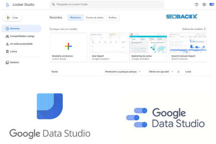Switch to the Relatórios tab
The height and width of the screenshot is (144, 216).
[76, 18]
